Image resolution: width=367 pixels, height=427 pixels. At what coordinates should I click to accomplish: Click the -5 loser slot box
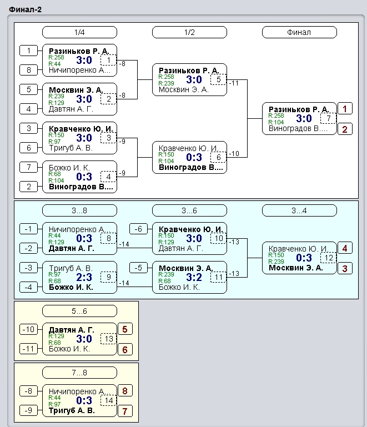point(138,268)
